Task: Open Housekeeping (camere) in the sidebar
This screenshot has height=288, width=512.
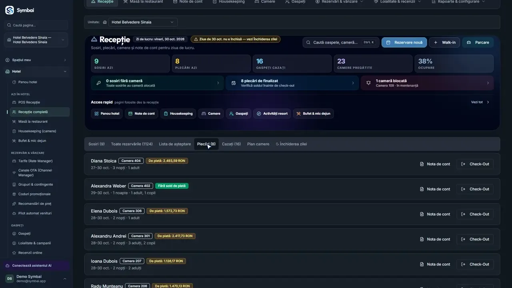Action: (x=37, y=131)
